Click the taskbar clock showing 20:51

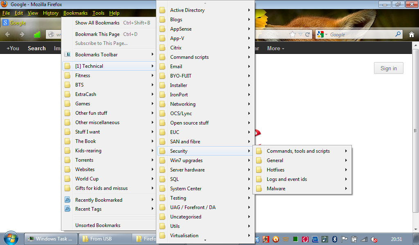(396, 239)
